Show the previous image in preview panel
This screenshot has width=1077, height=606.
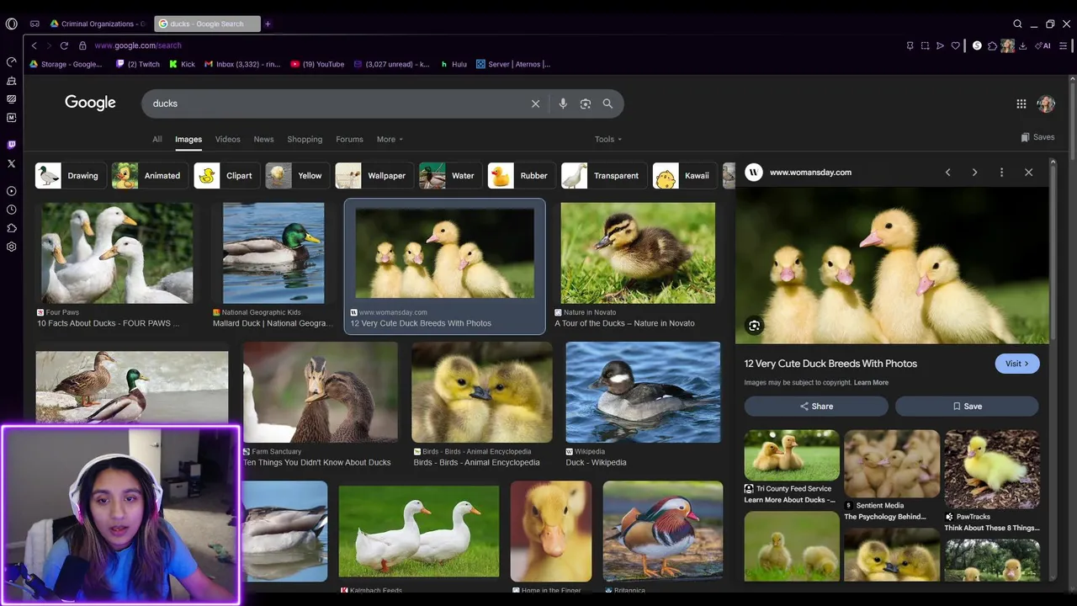(947, 173)
